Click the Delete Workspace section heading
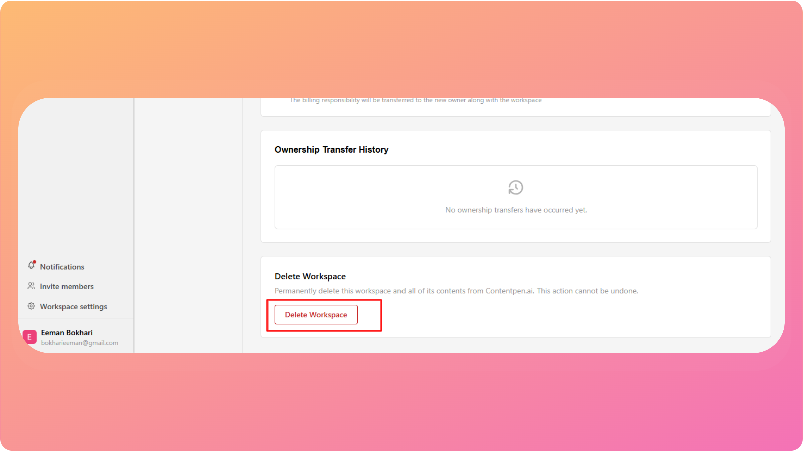This screenshot has width=803, height=451. coord(310,276)
